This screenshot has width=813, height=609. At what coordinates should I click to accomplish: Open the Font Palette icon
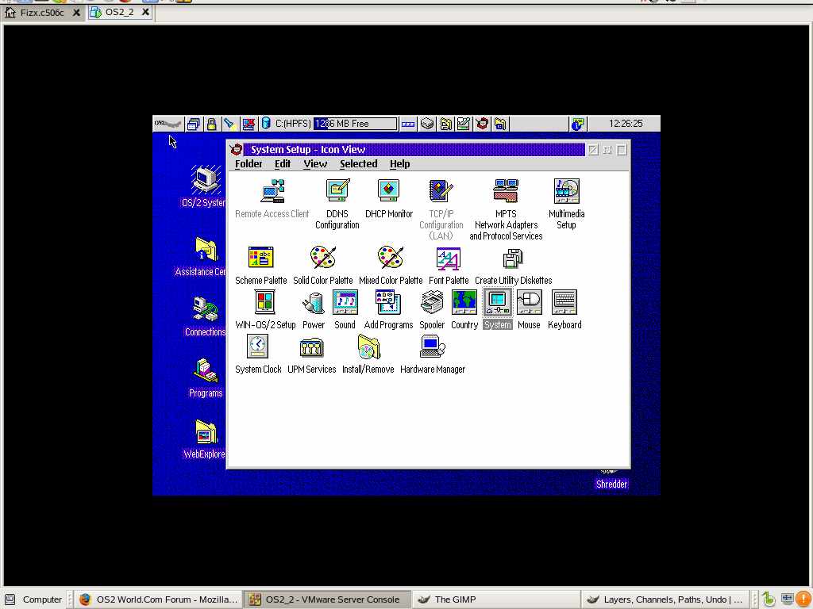pos(449,259)
